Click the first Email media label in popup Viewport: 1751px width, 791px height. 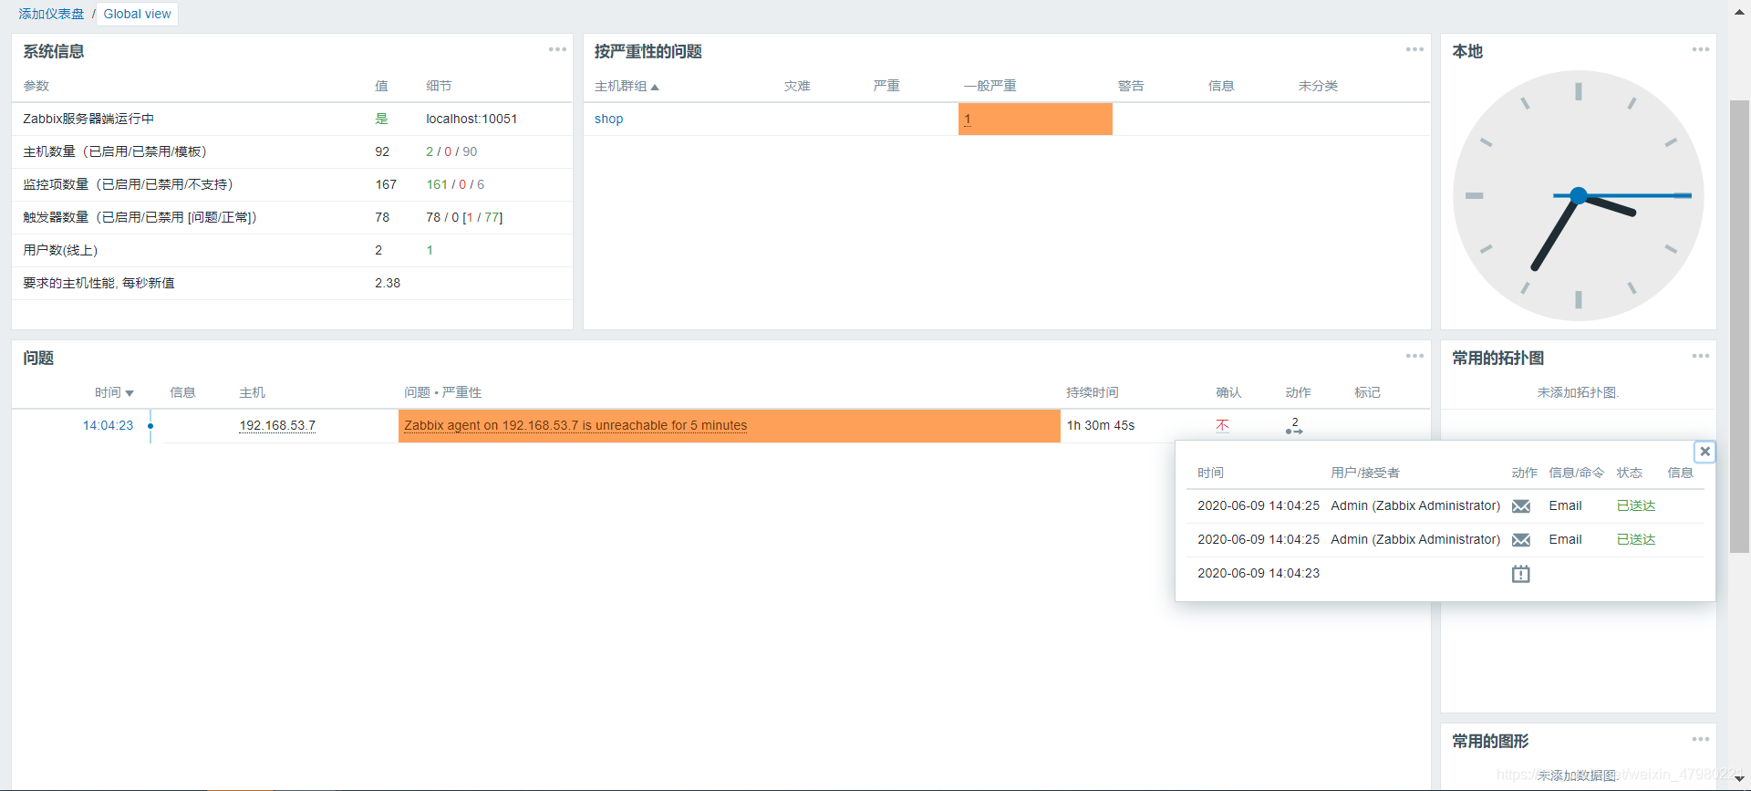(1565, 505)
